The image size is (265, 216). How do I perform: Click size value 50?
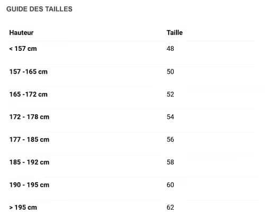[x=170, y=71]
